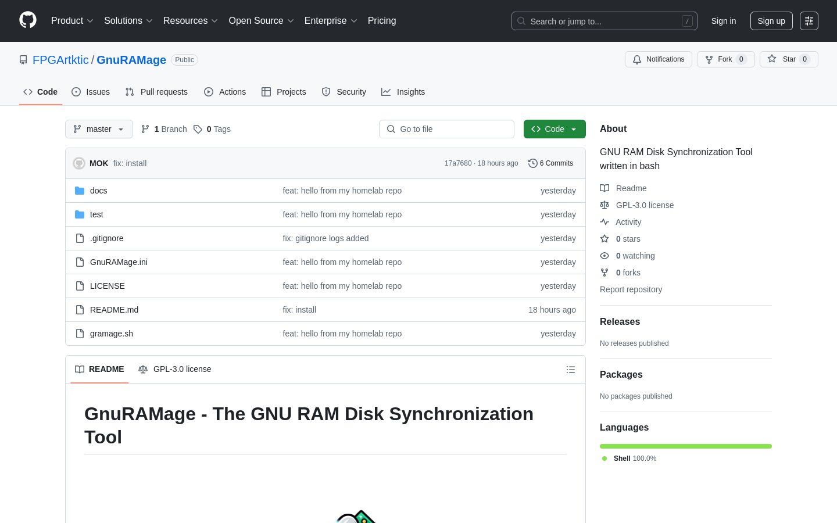
Task: Click the MOK author avatar
Action: pos(79,163)
